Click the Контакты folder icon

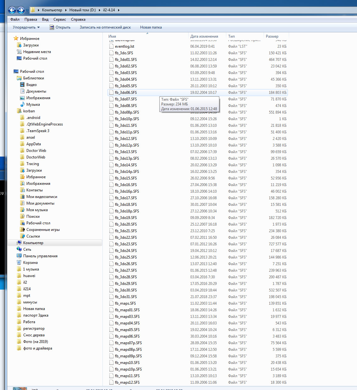click(x=22, y=190)
